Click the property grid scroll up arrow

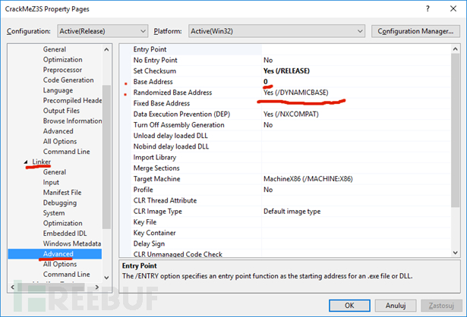click(456, 49)
